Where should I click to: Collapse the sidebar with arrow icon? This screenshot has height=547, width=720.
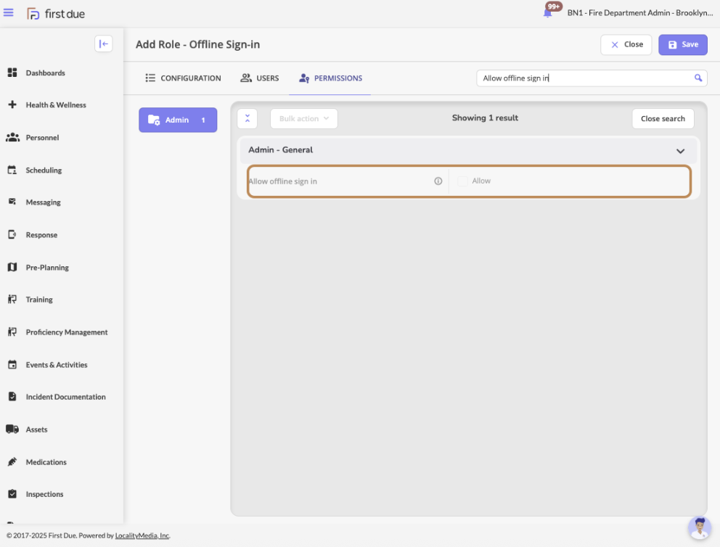coord(103,44)
